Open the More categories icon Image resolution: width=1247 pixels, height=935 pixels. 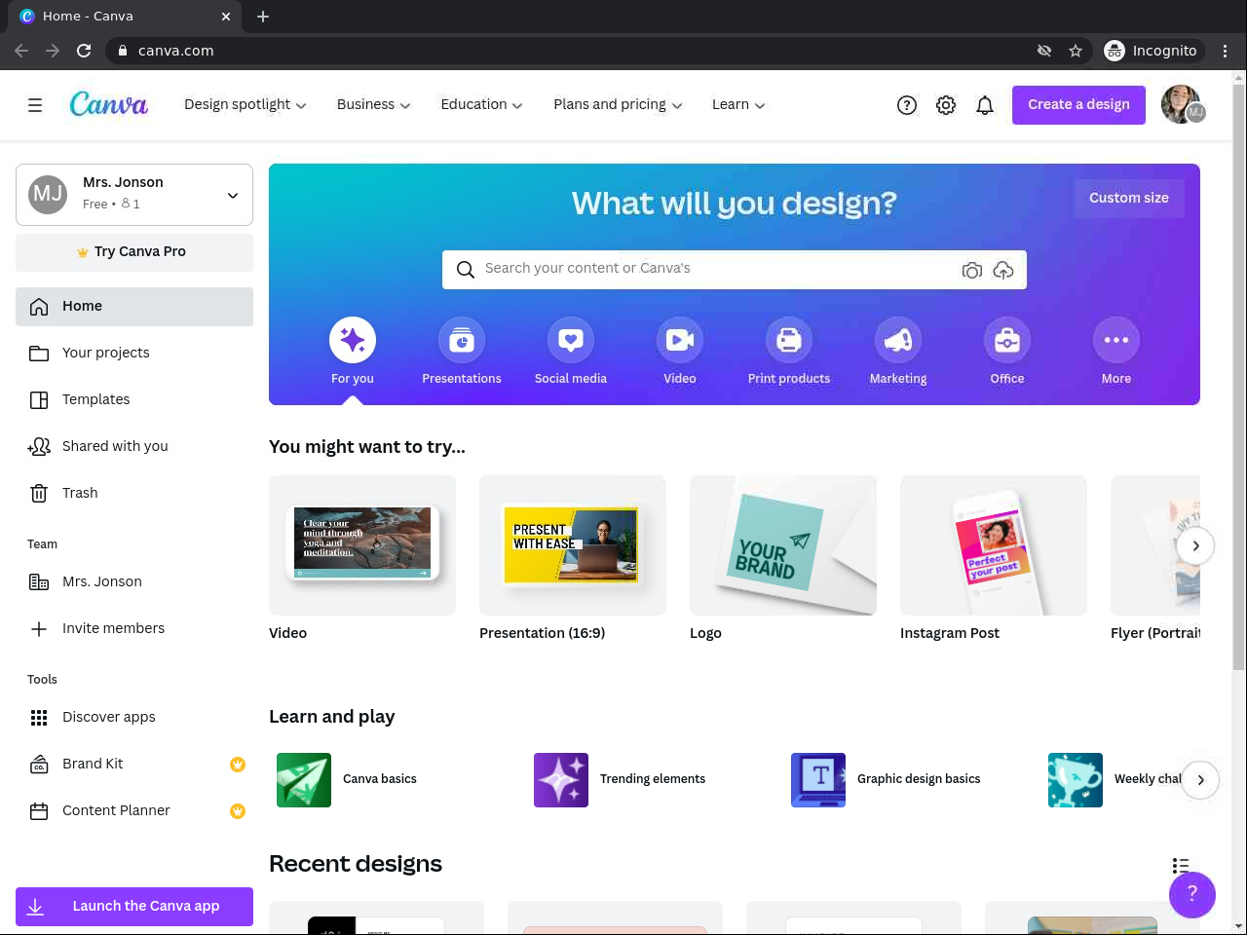click(x=1116, y=340)
